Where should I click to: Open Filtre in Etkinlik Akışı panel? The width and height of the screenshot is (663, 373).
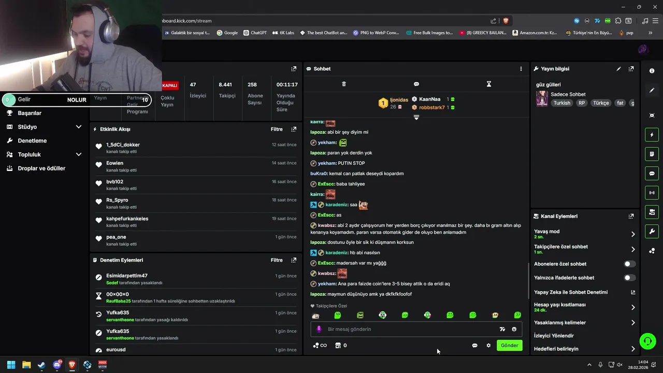point(277,129)
